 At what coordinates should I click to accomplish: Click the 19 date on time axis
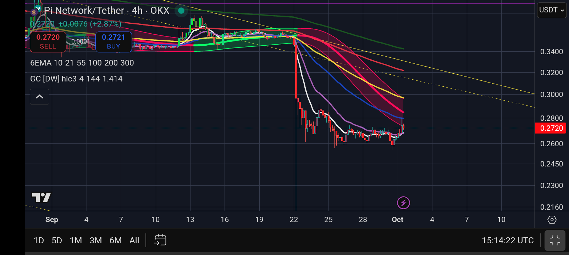coord(259,220)
